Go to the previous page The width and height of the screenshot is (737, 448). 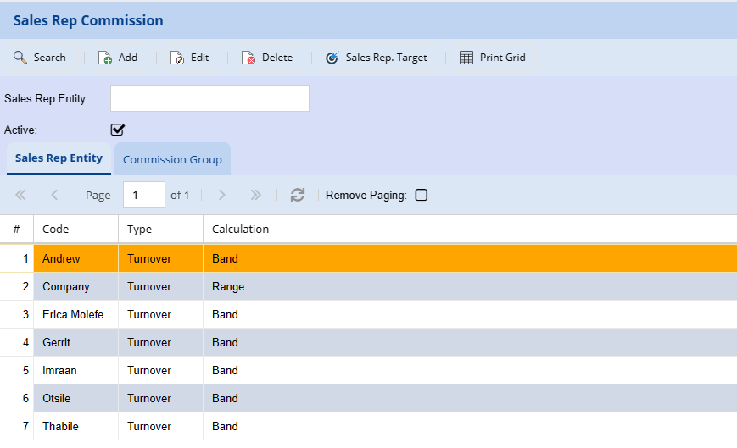click(54, 195)
